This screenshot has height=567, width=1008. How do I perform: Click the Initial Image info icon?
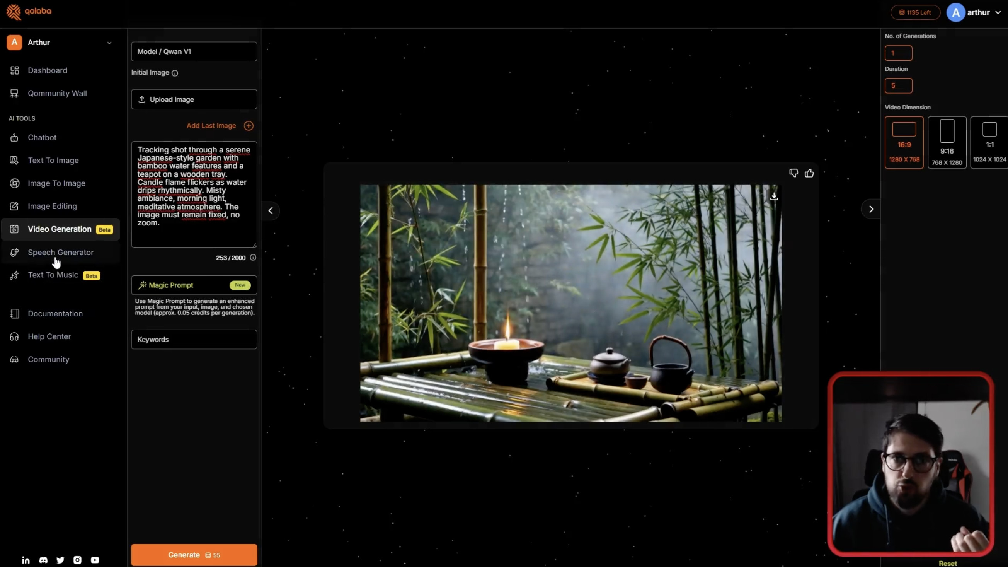point(175,73)
